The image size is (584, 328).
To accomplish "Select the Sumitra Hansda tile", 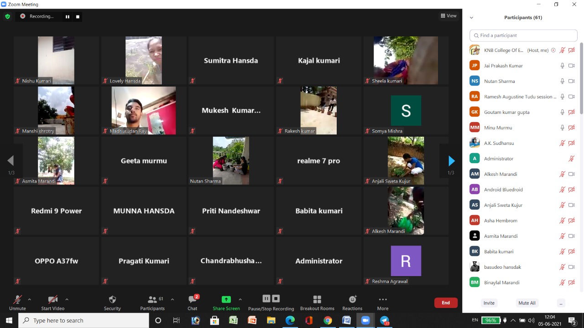I will point(231,60).
